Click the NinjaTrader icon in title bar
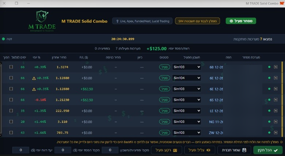The width and height of the screenshot is (285, 156). [x=282, y=3]
